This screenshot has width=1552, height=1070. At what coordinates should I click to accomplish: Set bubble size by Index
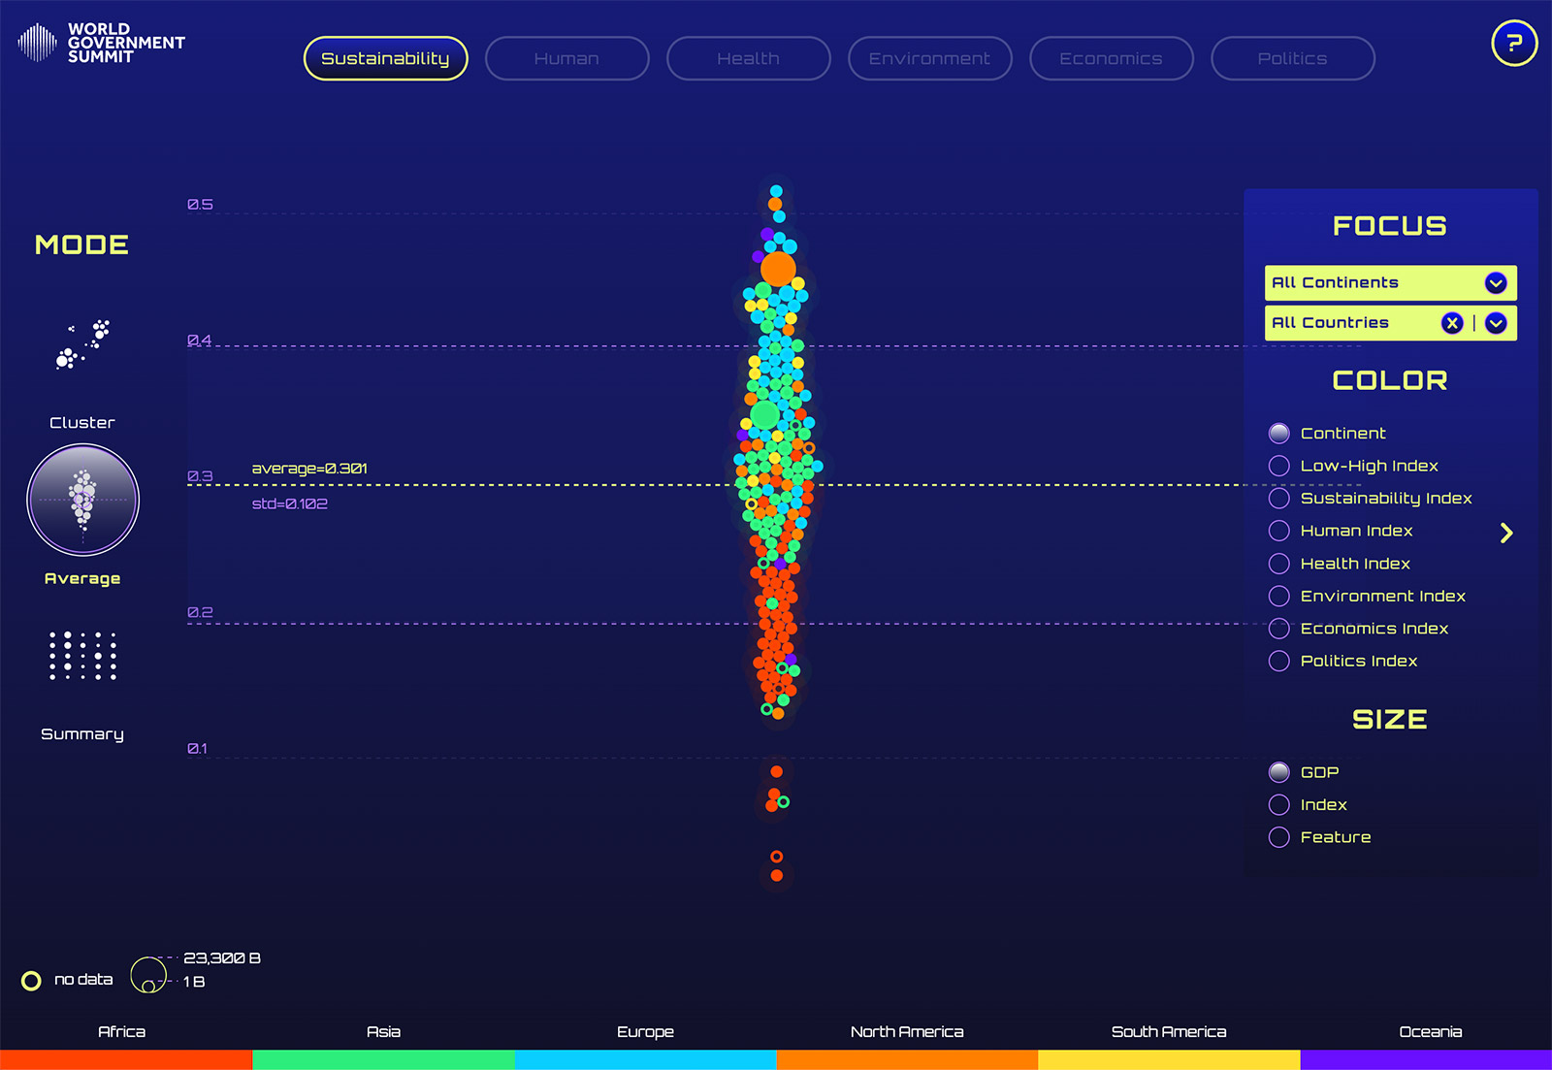pyautogui.click(x=1278, y=804)
